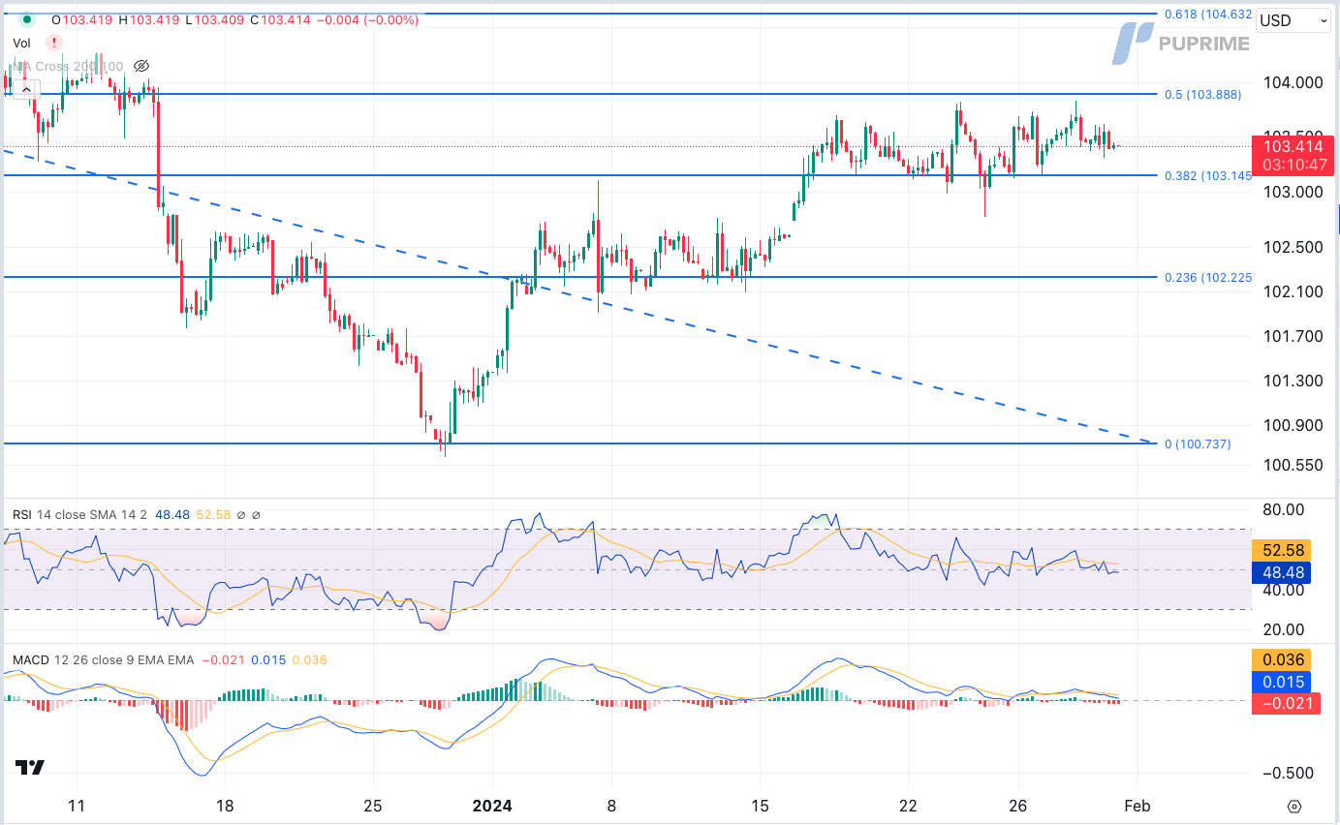Image resolution: width=1340 pixels, height=825 pixels.
Task: Click the green market status dot
Action: (26, 19)
